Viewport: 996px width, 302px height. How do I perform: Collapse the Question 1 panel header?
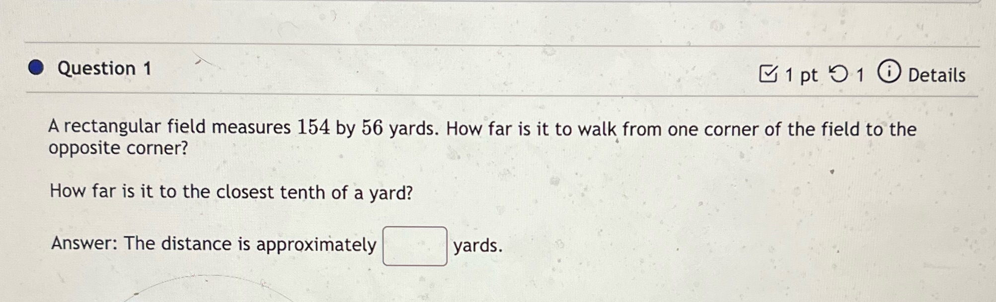[104, 69]
